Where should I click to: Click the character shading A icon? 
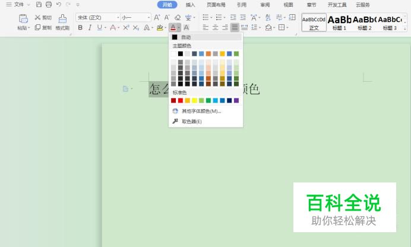tap(186, 27)
